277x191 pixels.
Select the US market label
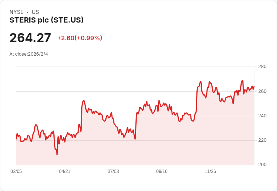pos(35,12)
